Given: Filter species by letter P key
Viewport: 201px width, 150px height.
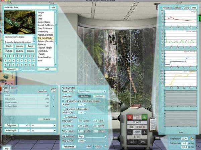Looking at the screenshot, I should click(x=34, y=60).
